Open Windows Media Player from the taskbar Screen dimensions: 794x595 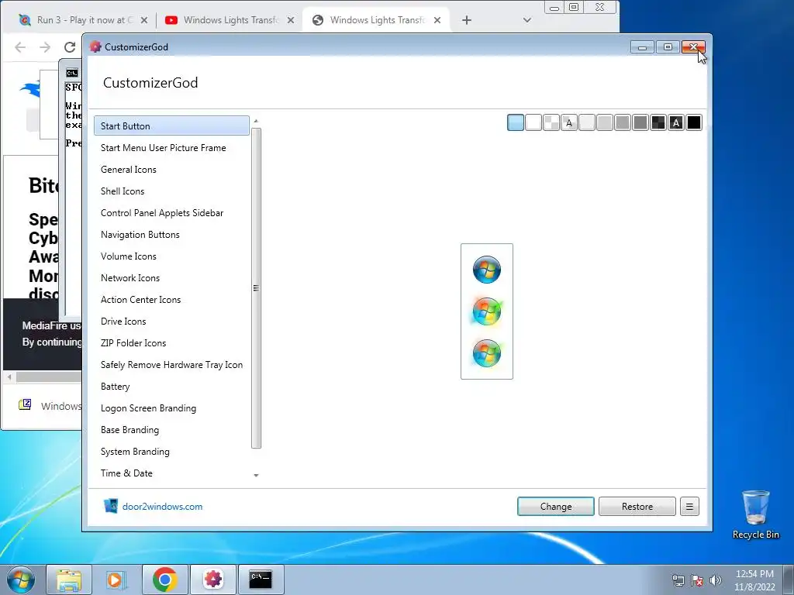tap(116, 580)
